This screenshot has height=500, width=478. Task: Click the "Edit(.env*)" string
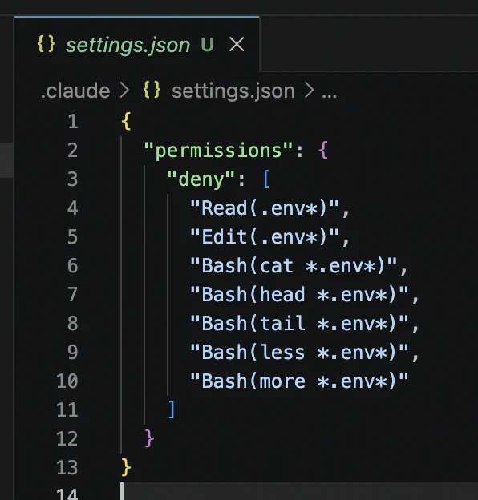click(x=265, y=236)
